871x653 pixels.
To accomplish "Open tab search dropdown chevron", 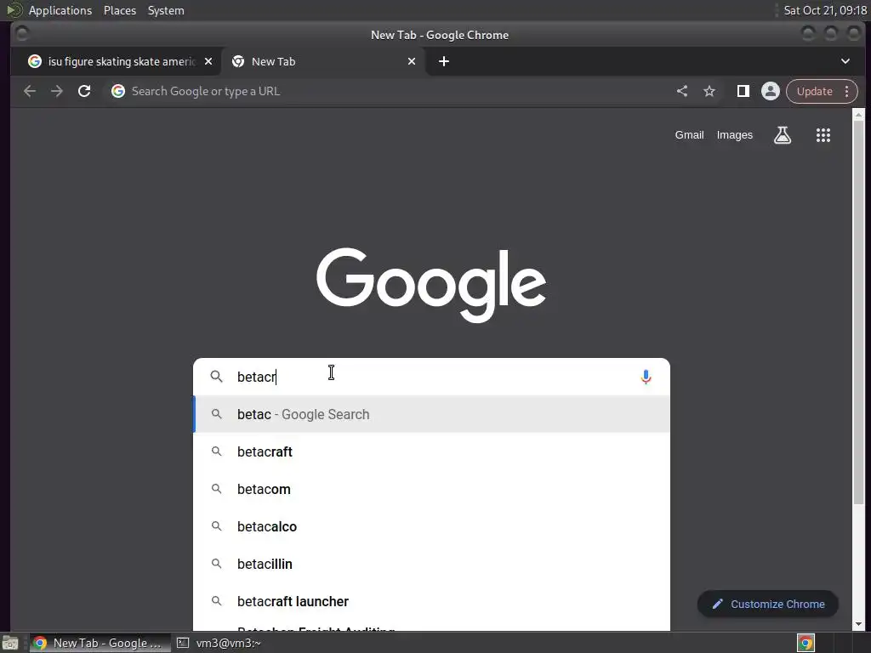I will click(845, 61).
